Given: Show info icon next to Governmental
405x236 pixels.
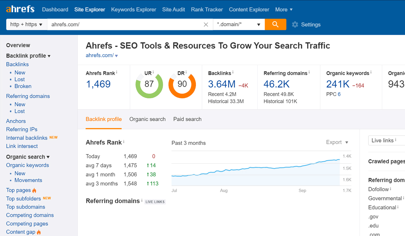Looking at the screenshot, I should (403, 198).
